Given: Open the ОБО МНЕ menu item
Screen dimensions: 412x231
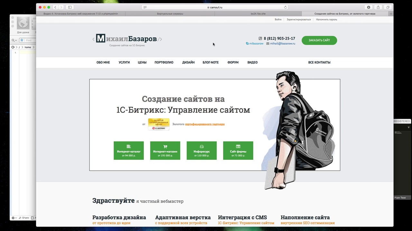Looking at the screenshot, I should pos(103,62).
